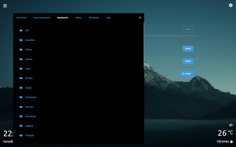Open the Downloads tab
The image size is (236, 147).
click(x=94, y=18)
